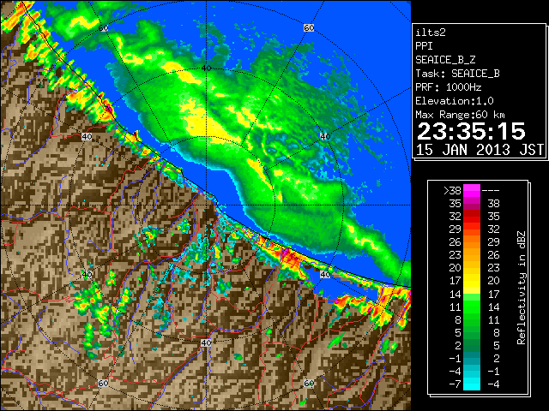Screen dimensions: 549x411
Task: Pick the orange color band beside "26"
Action: click(x=472, y=241)
